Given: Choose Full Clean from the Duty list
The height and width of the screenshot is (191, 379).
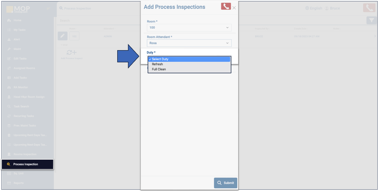Looking at the screenshot, I should pos(159,69).
